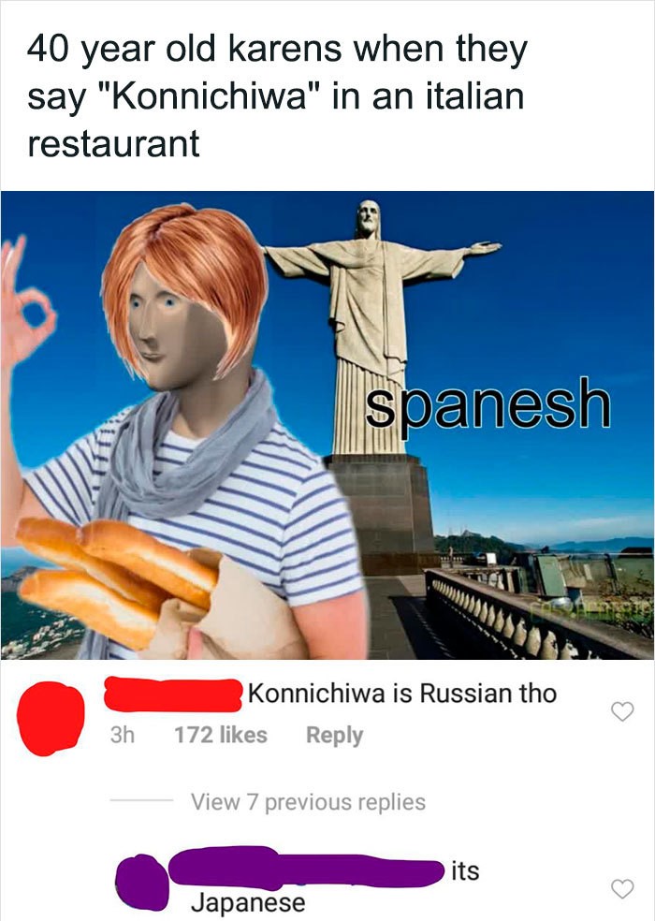
Task: Open red-scribbled commenter's profile picture
Action: pos(51,718)
